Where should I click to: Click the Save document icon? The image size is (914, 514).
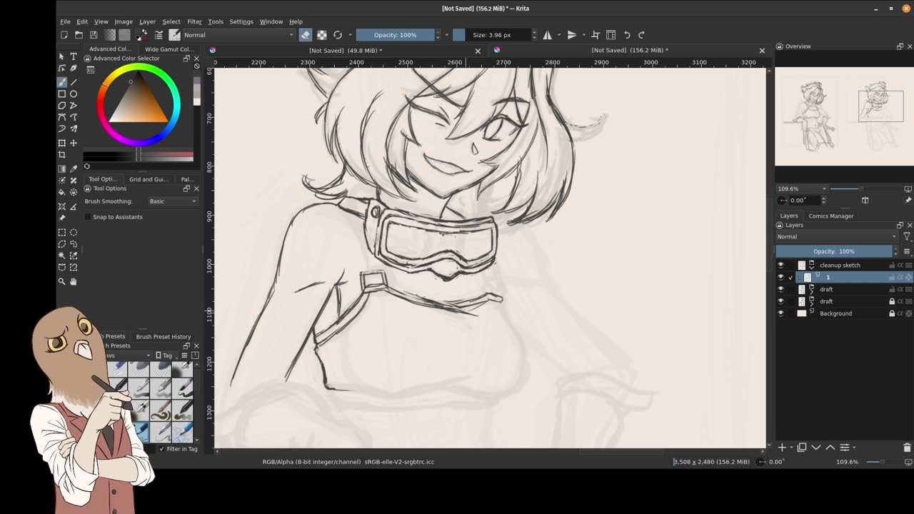pos(94,35)
